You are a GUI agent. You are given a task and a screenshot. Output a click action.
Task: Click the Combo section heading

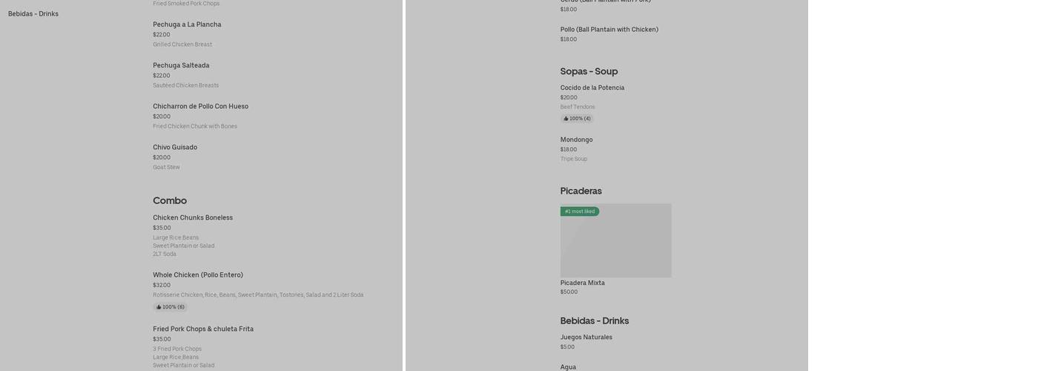[x=170, y=200]
